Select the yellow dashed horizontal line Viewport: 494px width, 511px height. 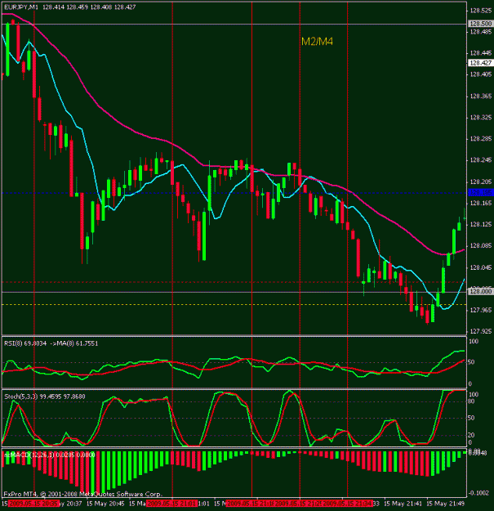[x=234, y=305]
